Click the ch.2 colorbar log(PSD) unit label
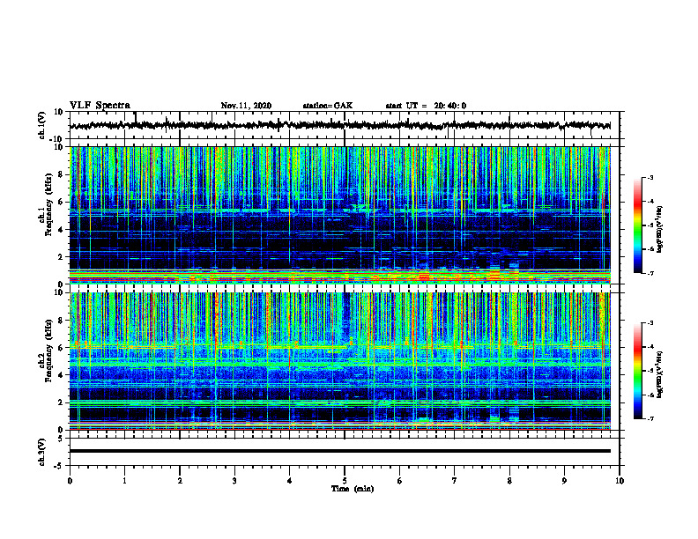Image resolution: width=698 pixels, height=539 pixels. (x=659, y=374)
